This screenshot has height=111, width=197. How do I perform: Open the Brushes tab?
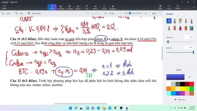coord(52,7)
